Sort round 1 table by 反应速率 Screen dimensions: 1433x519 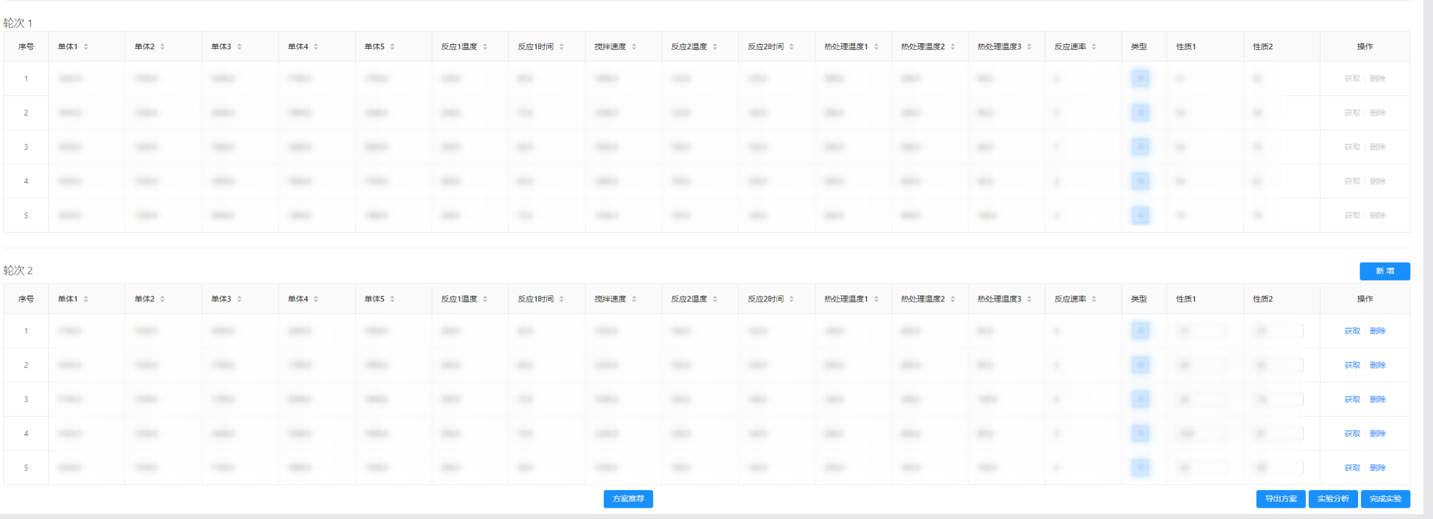click(x=1094, y=47)
